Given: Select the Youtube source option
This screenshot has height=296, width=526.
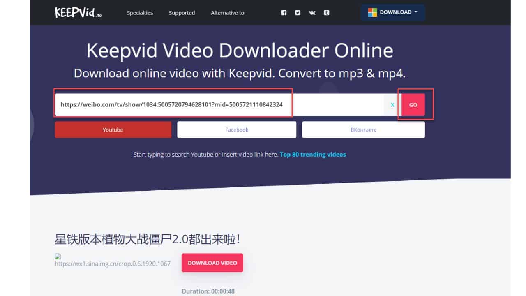Looking at the screenshot, I should (113, 129).
